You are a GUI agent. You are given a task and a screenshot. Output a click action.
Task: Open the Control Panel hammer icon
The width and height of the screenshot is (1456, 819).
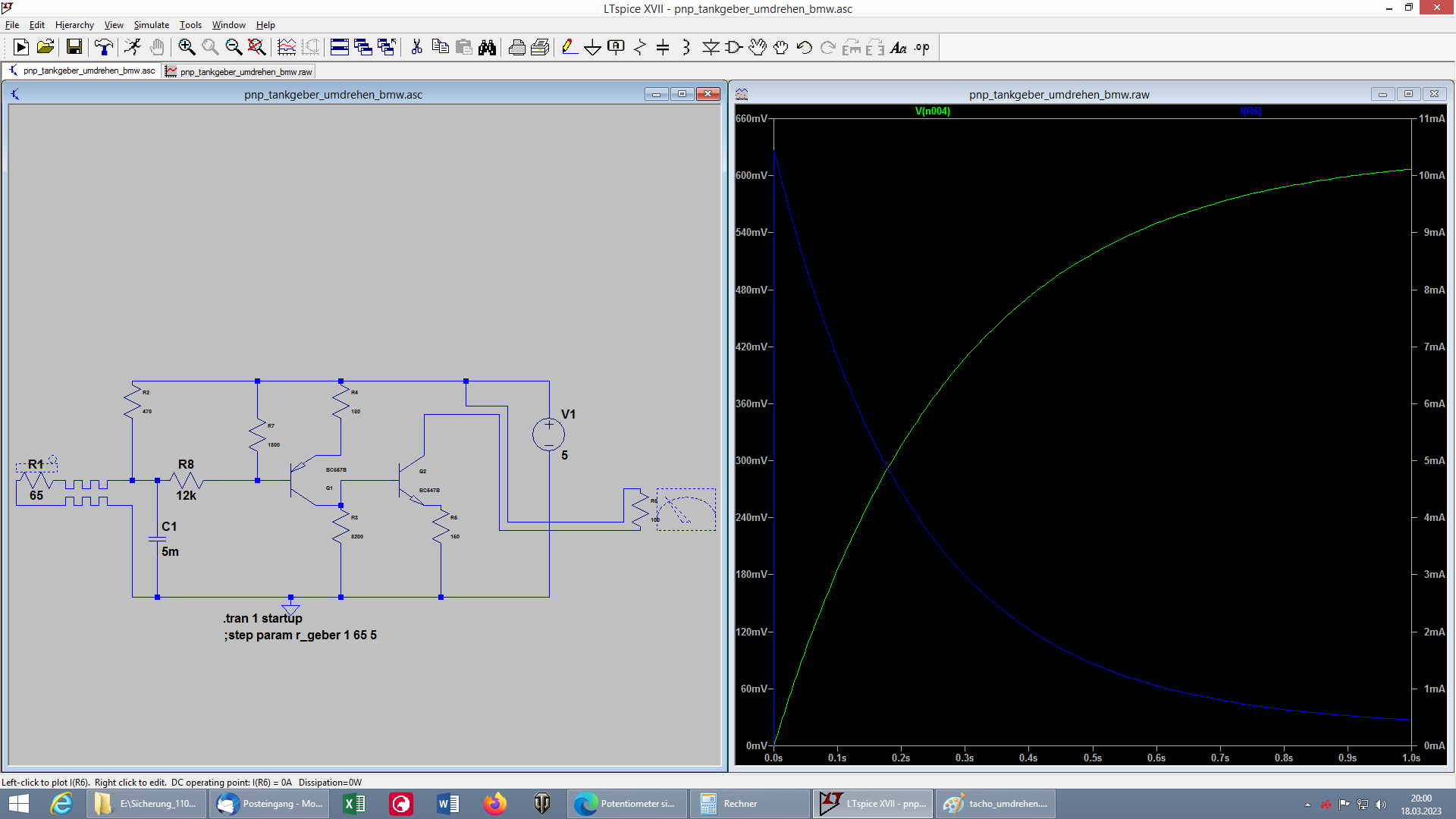tap(103, 48)
